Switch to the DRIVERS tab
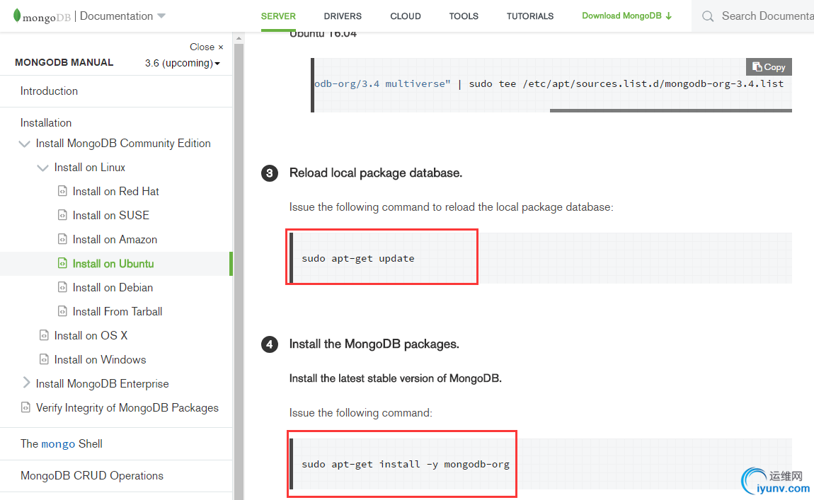The height and width of the screenshot is (500, 814). coord(343,16)
